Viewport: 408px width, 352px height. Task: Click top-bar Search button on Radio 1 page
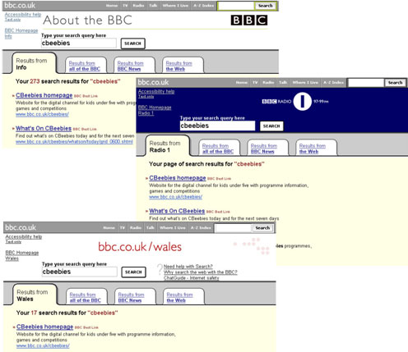[395, 82]
